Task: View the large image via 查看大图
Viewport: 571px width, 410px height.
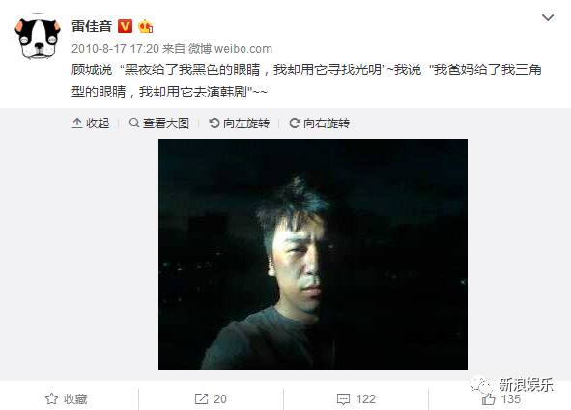Action: click(x=159, y=123)
